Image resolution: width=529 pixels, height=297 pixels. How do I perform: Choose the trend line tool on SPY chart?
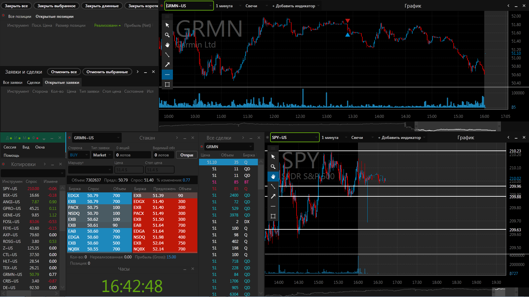coord(273,186)
